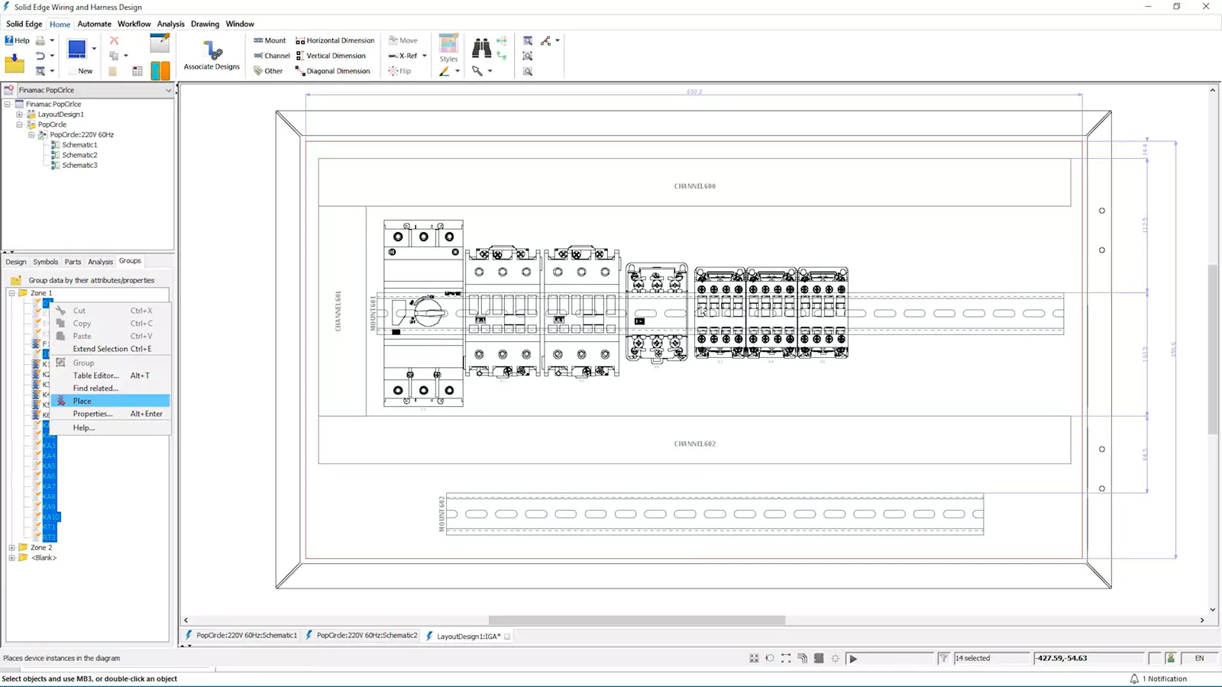This screenshot has height=687, width=1222.
Task: Click the notification bell icon
Action: coord(1134,679)
